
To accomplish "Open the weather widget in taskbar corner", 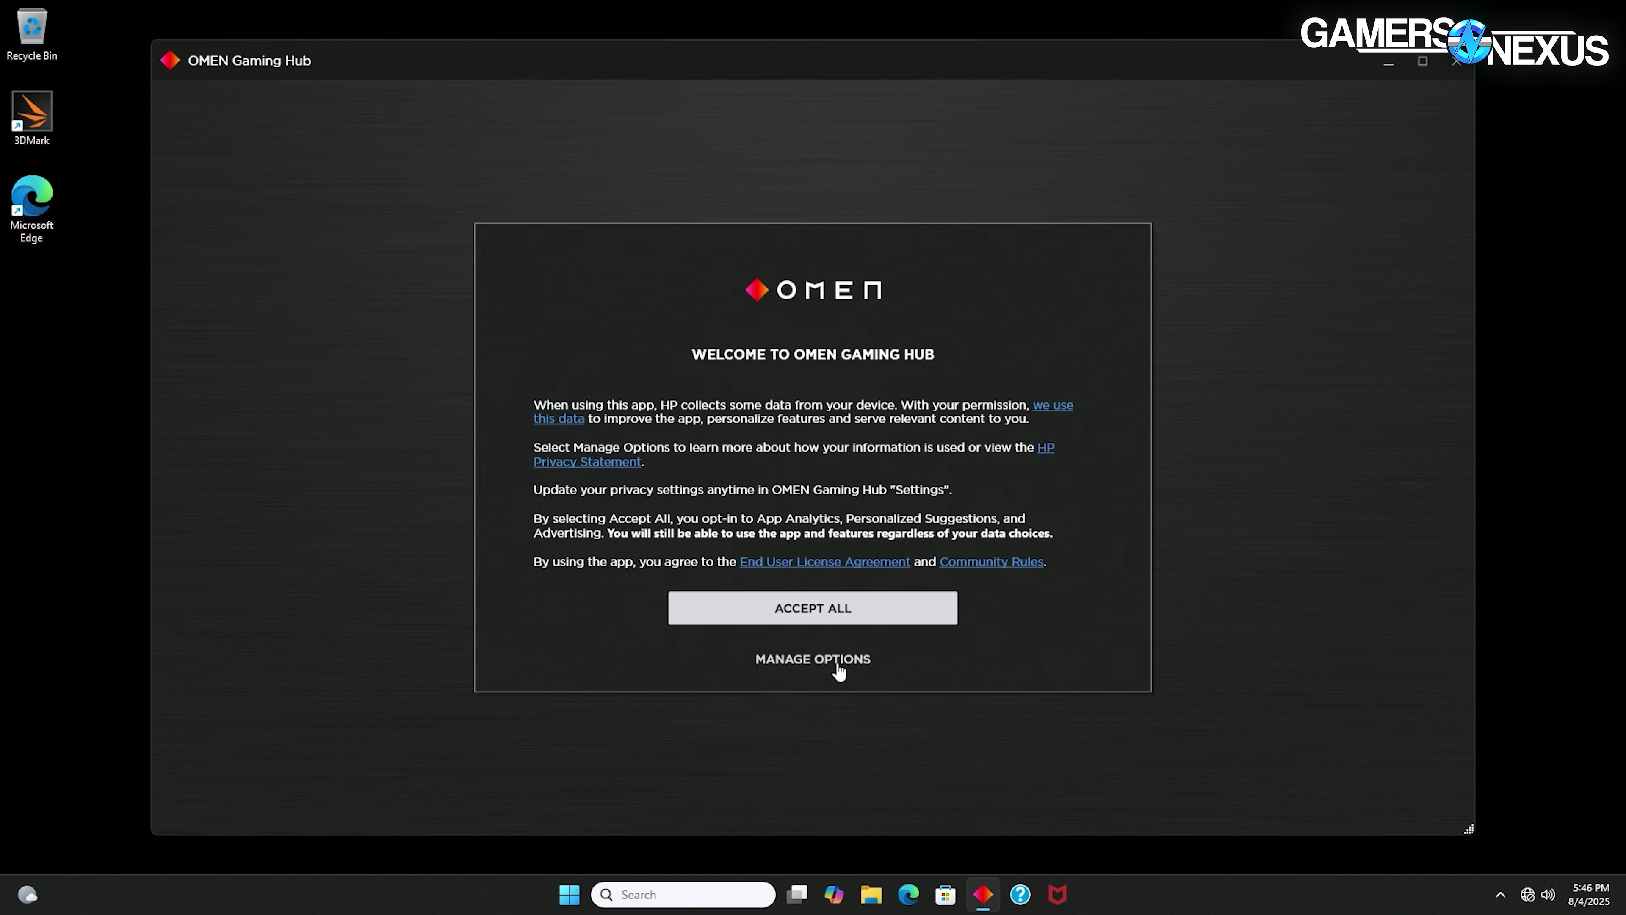I will pyautogui.click(x=28, y=895).
